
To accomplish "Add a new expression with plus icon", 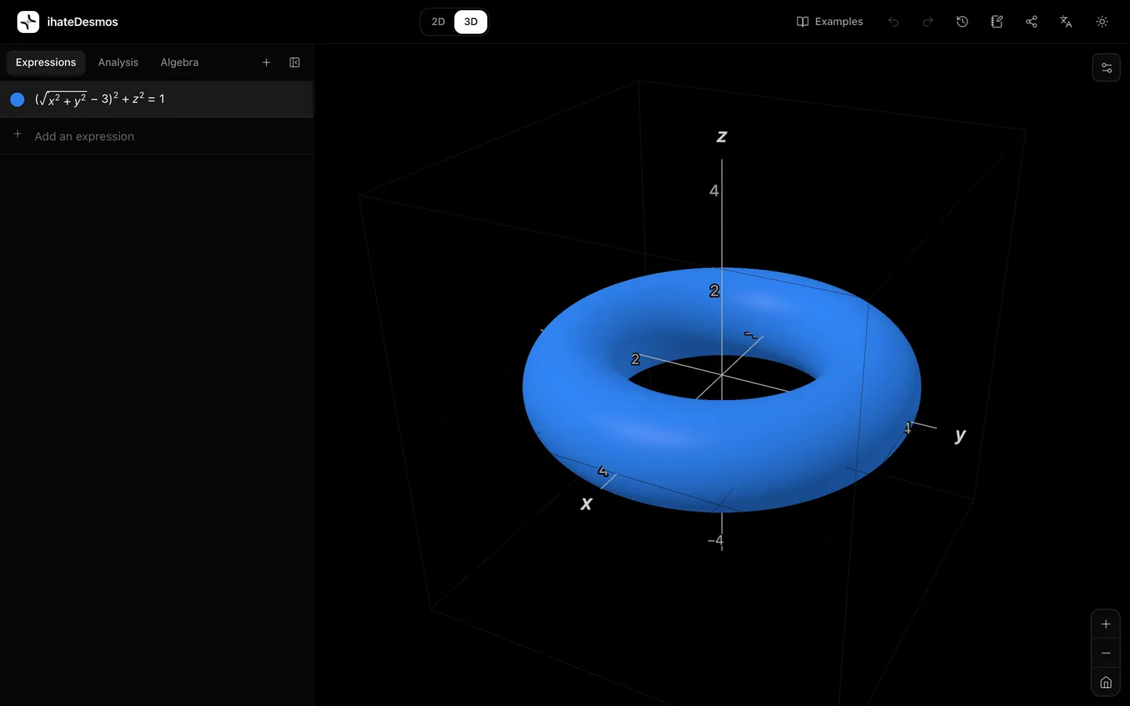I will coord(266,63).
